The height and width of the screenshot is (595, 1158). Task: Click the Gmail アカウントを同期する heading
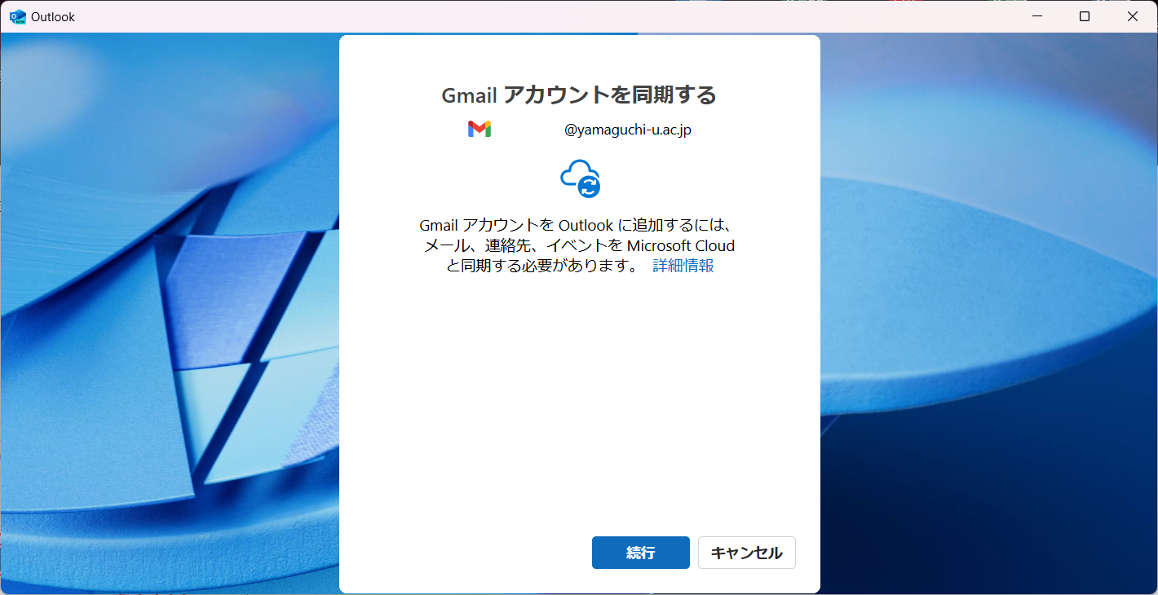tap(579, 95)
